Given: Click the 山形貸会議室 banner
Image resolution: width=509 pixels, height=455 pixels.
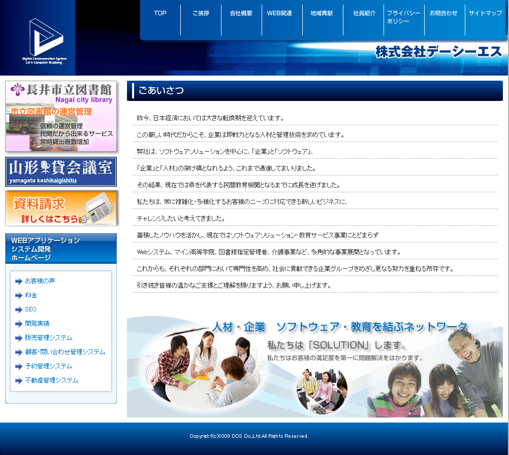Looking at the screenshot, I should 61,171.
